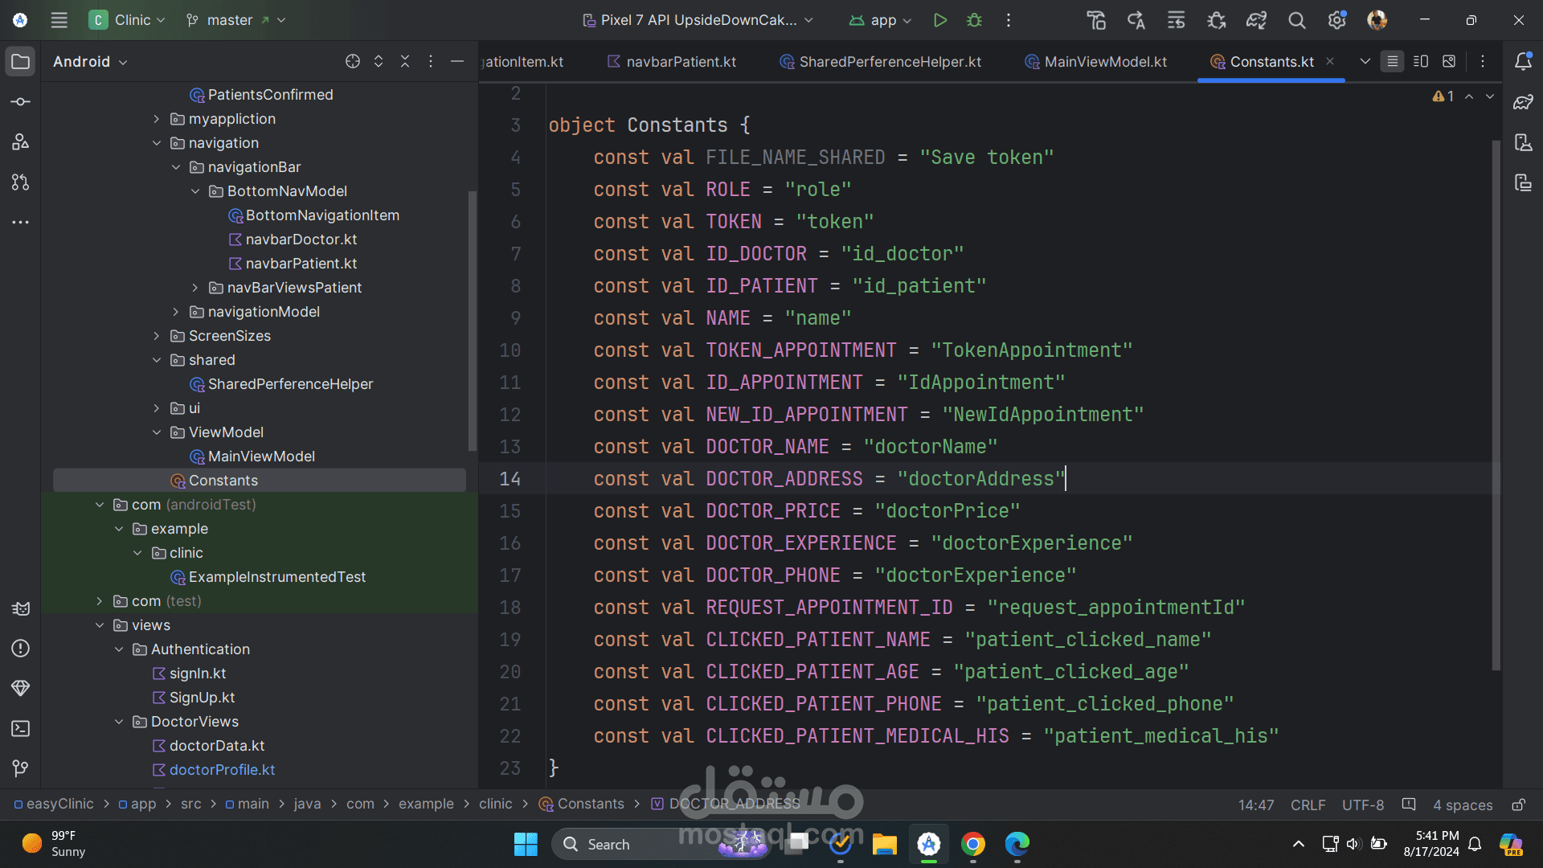Expand the myappliction folder

(x=157, y=119)
